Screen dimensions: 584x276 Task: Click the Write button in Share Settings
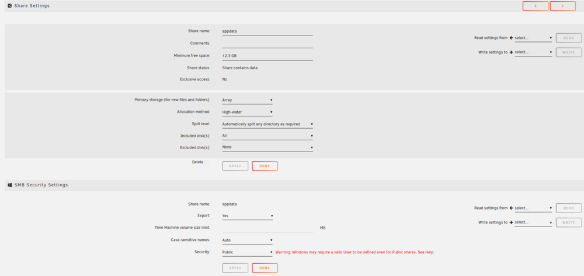point(569,52)
